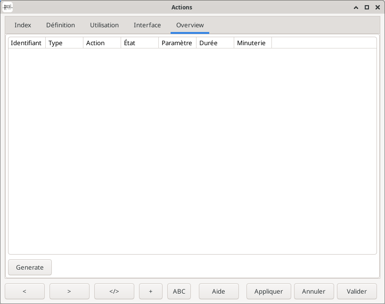Add a new action with + button
Viewport: 385px width, 304px height.
tap(151, 291)
